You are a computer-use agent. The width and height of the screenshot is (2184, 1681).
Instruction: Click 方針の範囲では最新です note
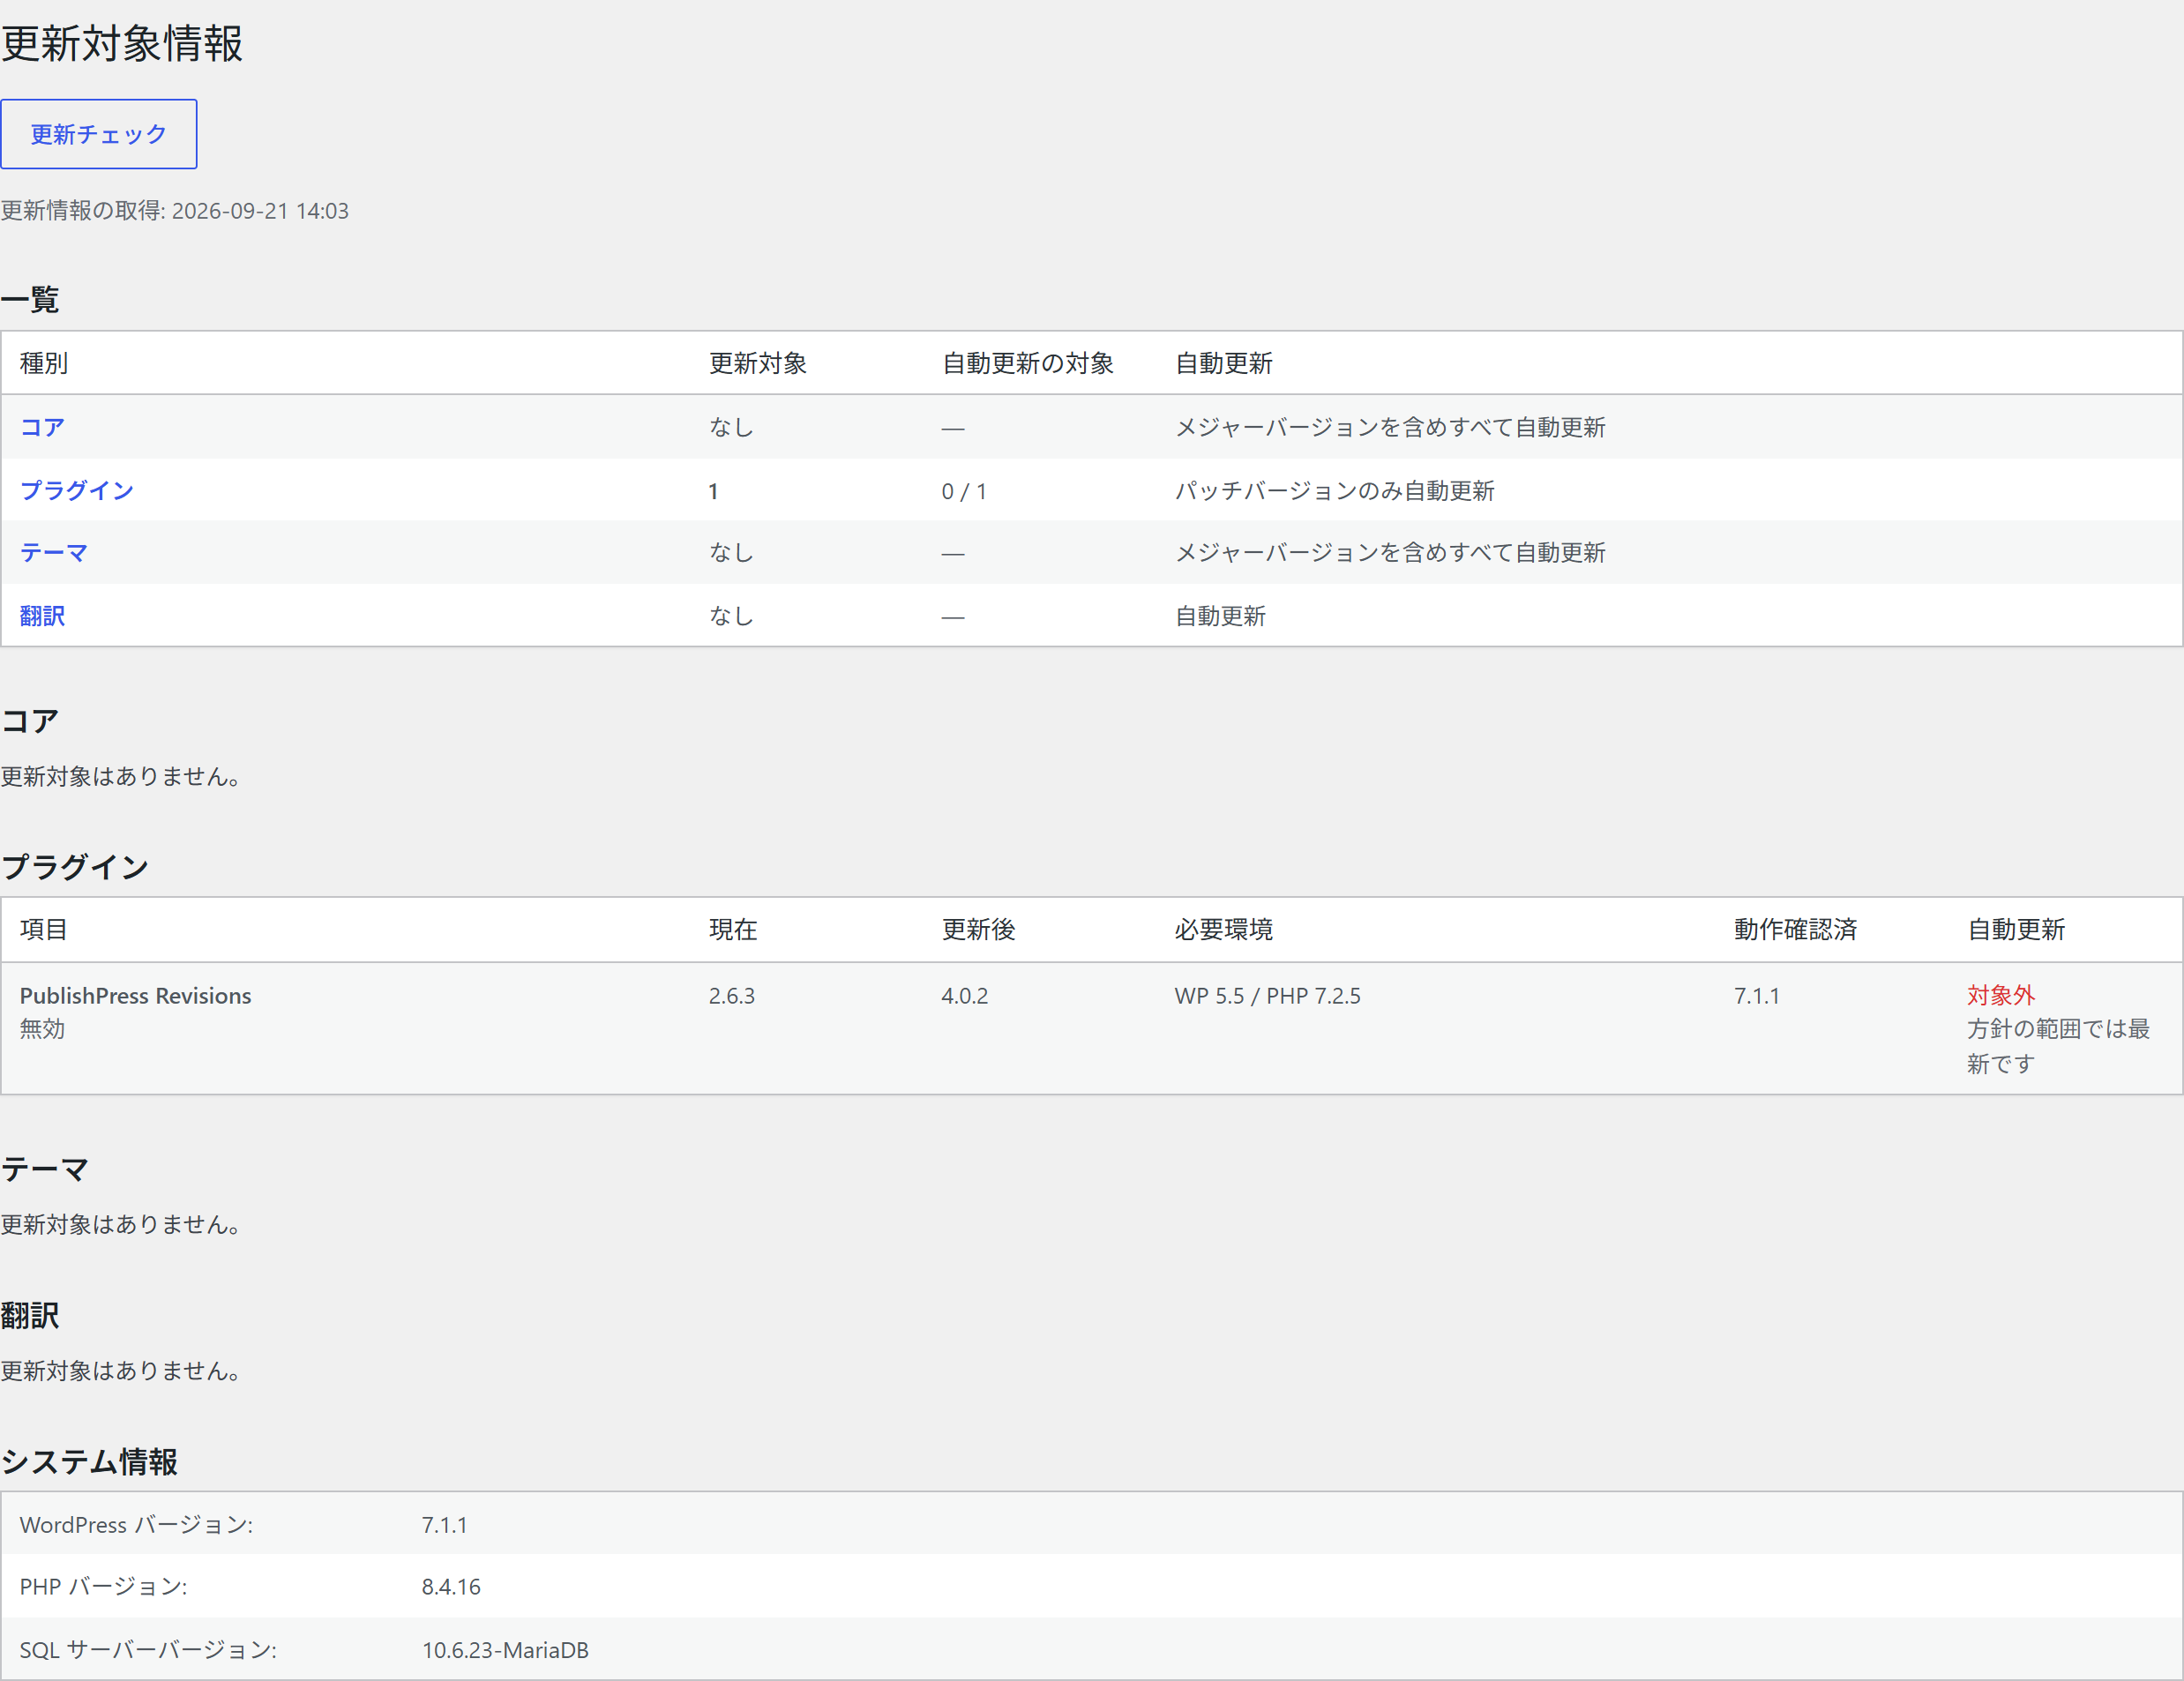point(2058,1046)
